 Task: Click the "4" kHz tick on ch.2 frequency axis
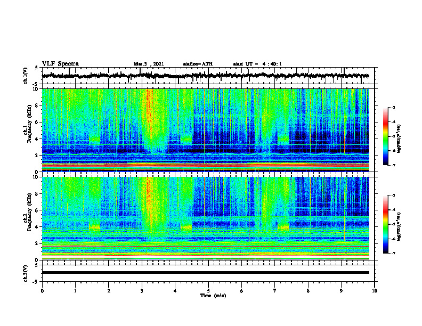[37, 227]
